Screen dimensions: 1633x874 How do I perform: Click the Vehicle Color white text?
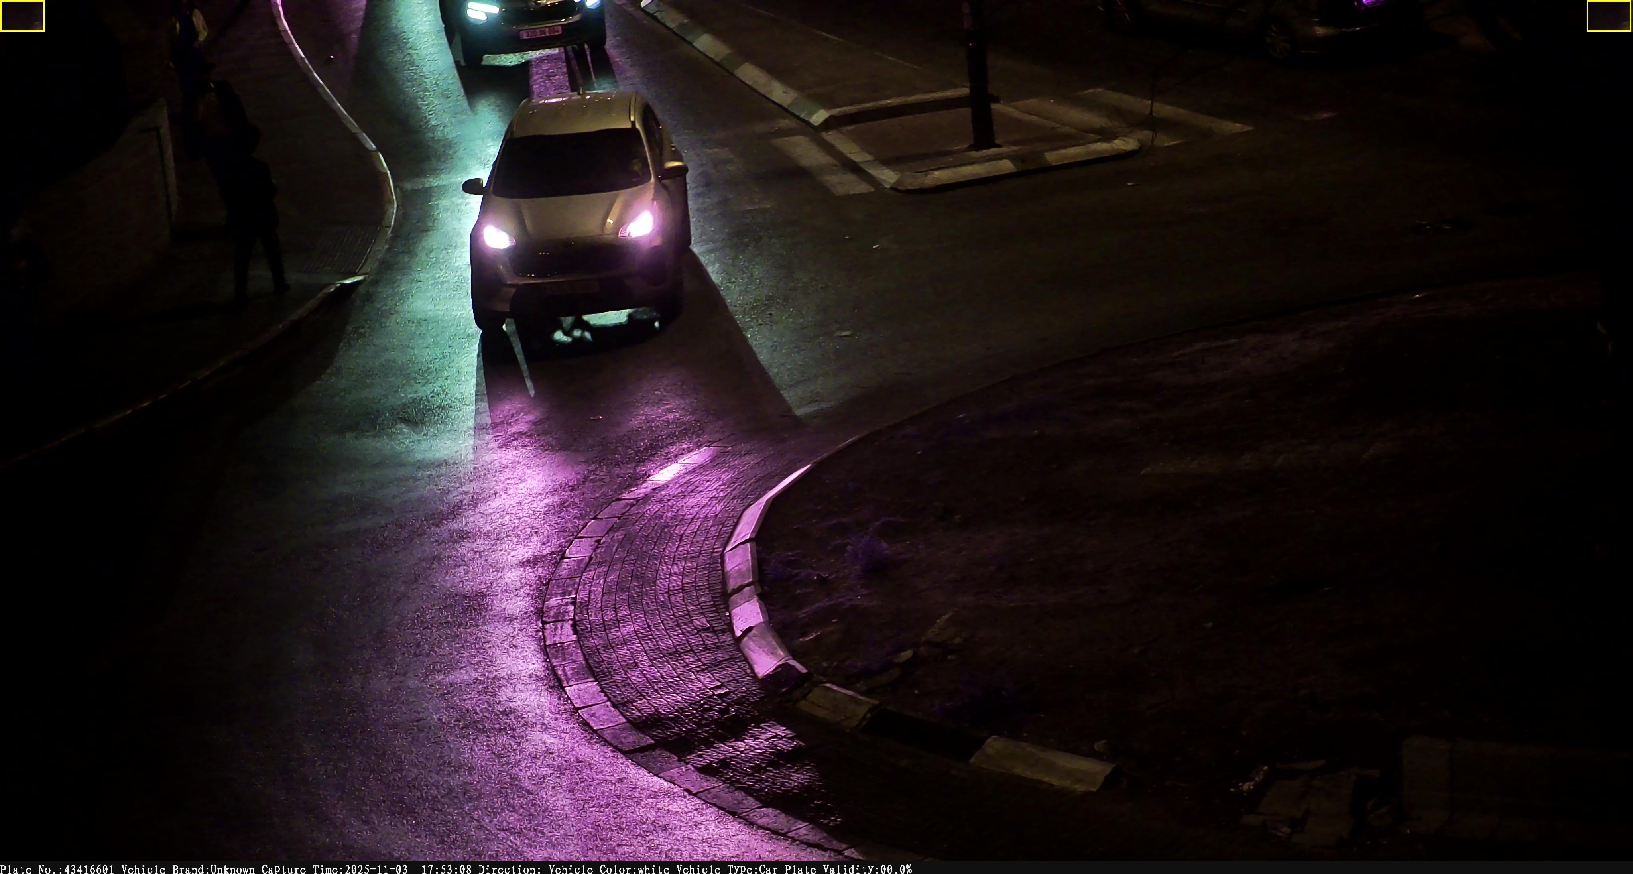click(x=608, y=869)
